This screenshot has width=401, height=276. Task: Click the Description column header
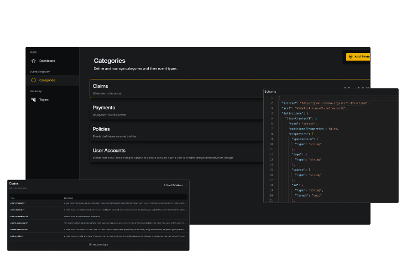click(69, 198)
